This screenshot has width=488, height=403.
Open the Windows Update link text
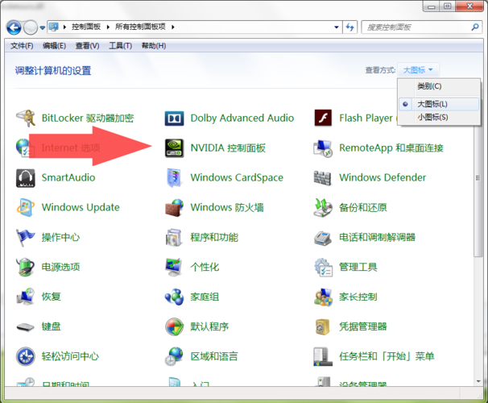coord(81,207)
